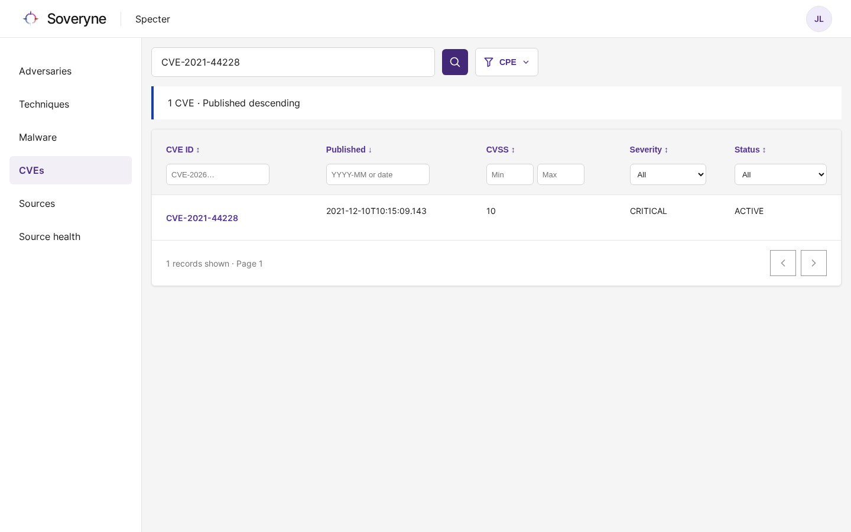Viewport: 851px width, 532px height.
Task: Click the '1 records shown · Page 1' text
Action: tap(215, 264)
